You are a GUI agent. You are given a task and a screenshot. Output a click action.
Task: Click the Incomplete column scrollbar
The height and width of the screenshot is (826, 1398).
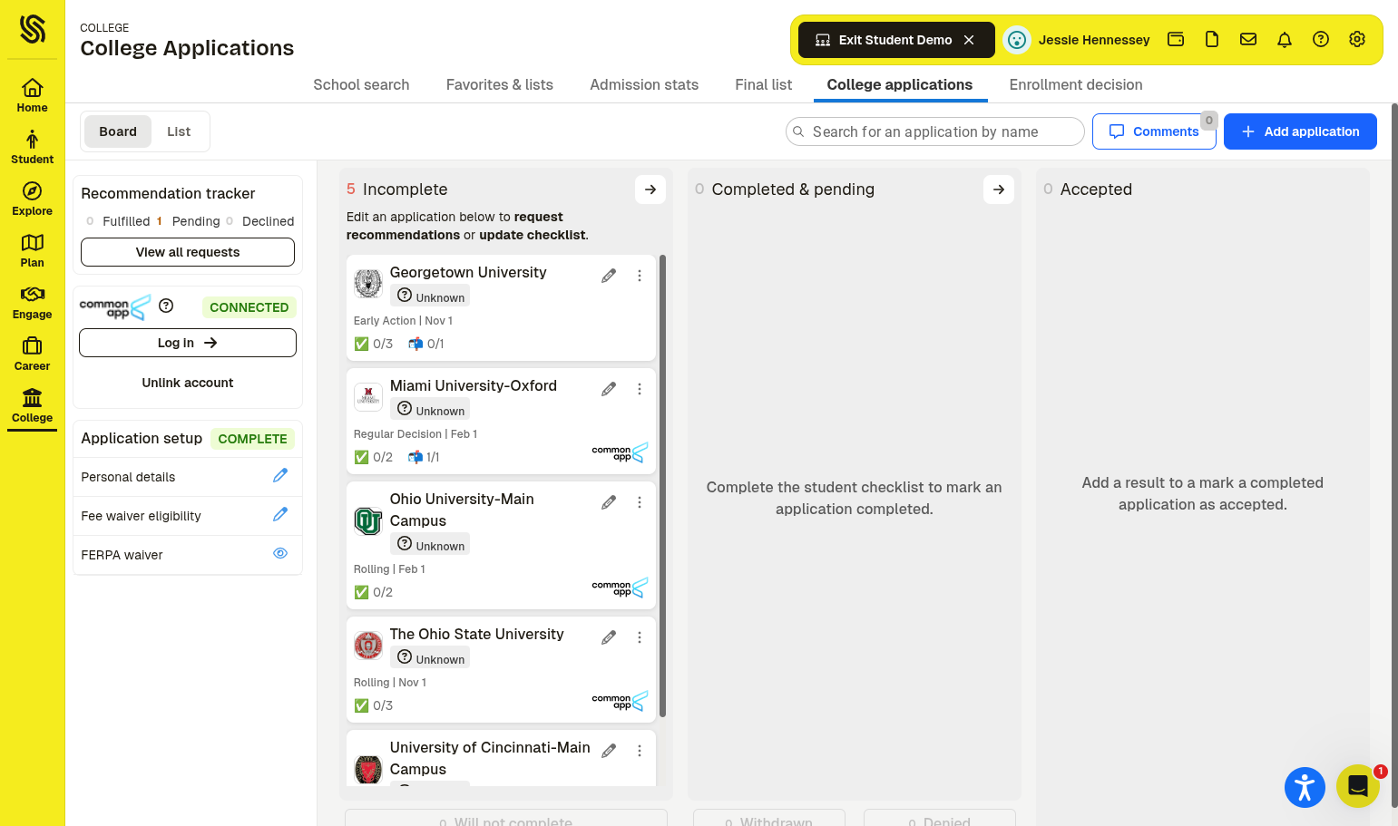662,486
